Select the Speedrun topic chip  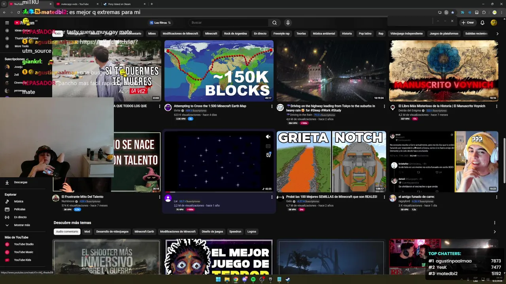tap(235, 232)
